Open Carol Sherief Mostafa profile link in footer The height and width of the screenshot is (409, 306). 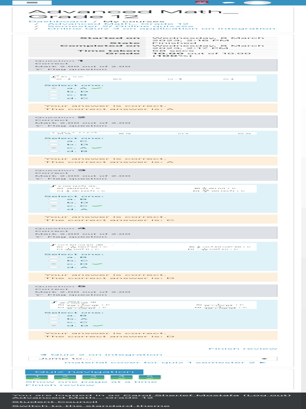click(x=181, y=395)
